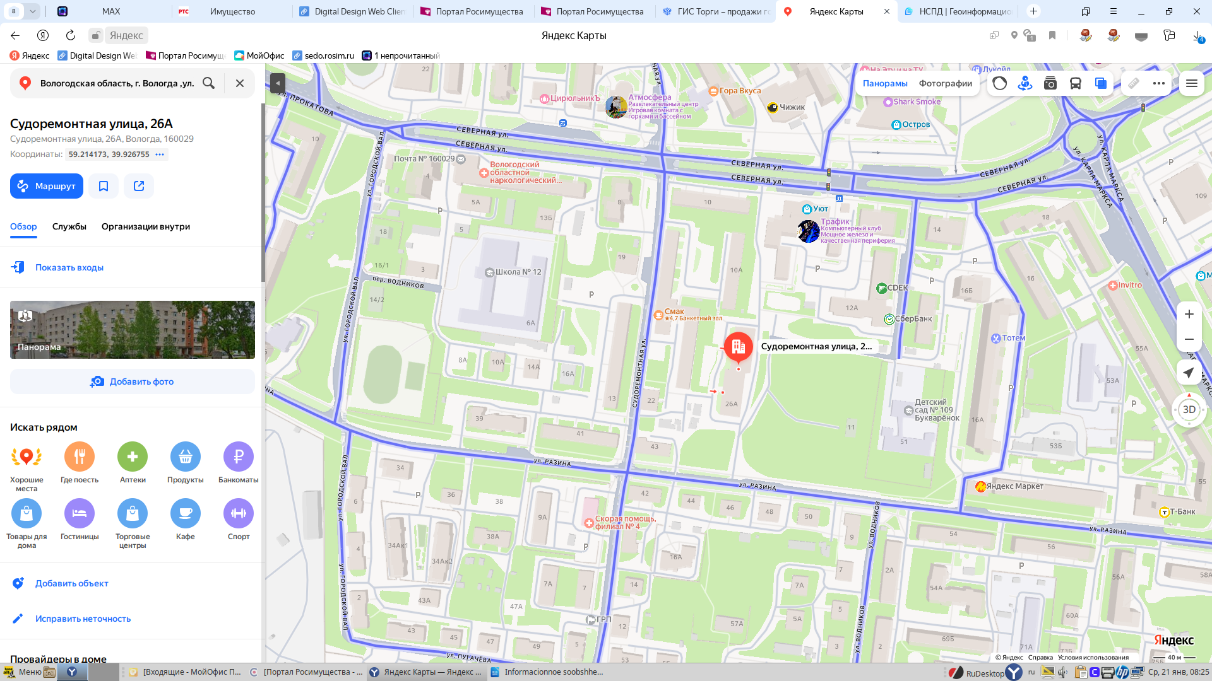The width and height of the screenshot is (1212, 681).
Task: Click Показать входы link
Action: [x=69, y=267]
